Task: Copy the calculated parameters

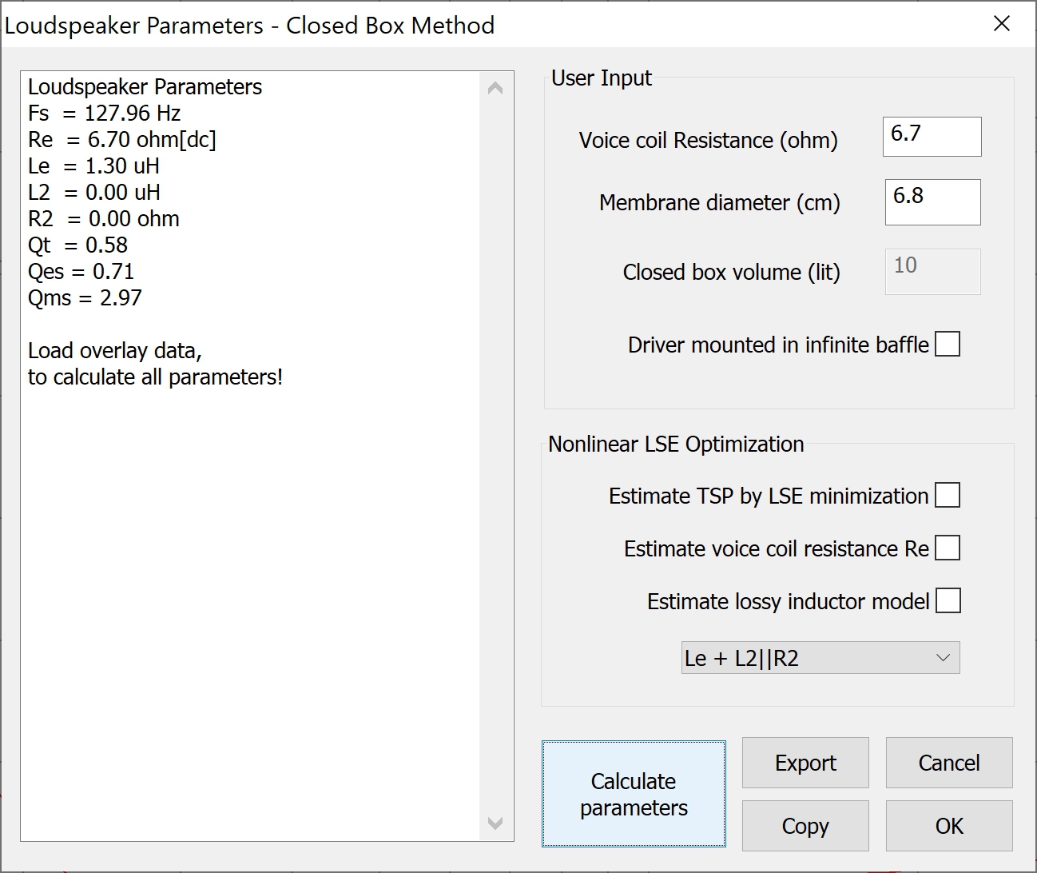Action: [805, 826]
